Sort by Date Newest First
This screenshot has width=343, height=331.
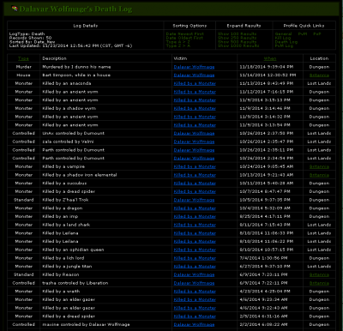click(184, 33)
